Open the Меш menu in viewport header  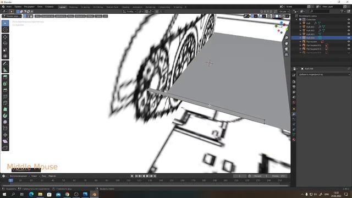(x=70, y=16)
